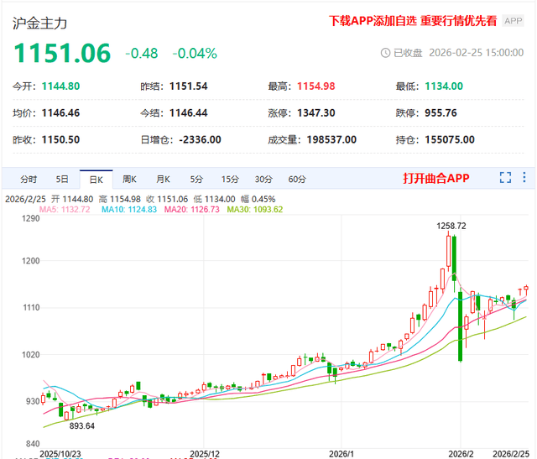Select the 周K tab
This screenshot has height=459, width=537.
click(x=129, y=179)
